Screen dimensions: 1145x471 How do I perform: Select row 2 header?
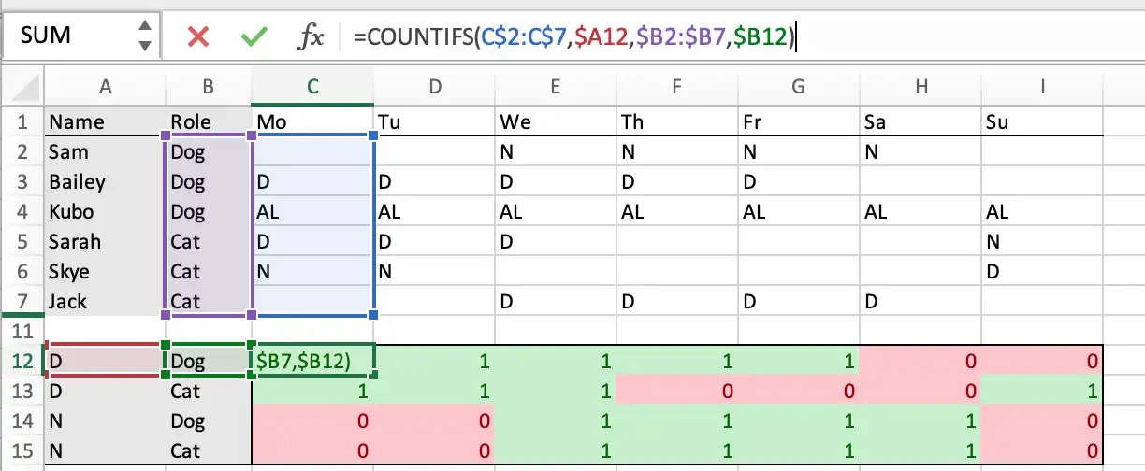coord(22,151)
